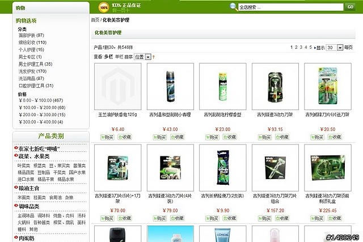
Task: Go to results page 5
Action: 311,47
